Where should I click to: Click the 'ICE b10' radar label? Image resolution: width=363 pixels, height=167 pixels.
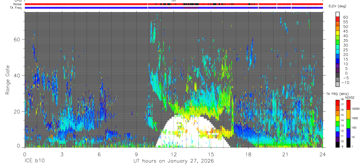(35, 161)
